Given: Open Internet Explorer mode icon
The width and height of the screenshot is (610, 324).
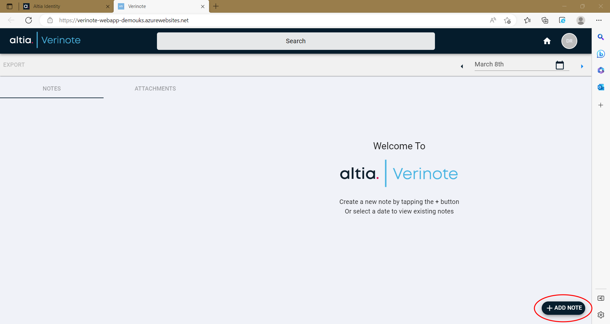Looking at the screenshot, I should click(x=562, y=20).
